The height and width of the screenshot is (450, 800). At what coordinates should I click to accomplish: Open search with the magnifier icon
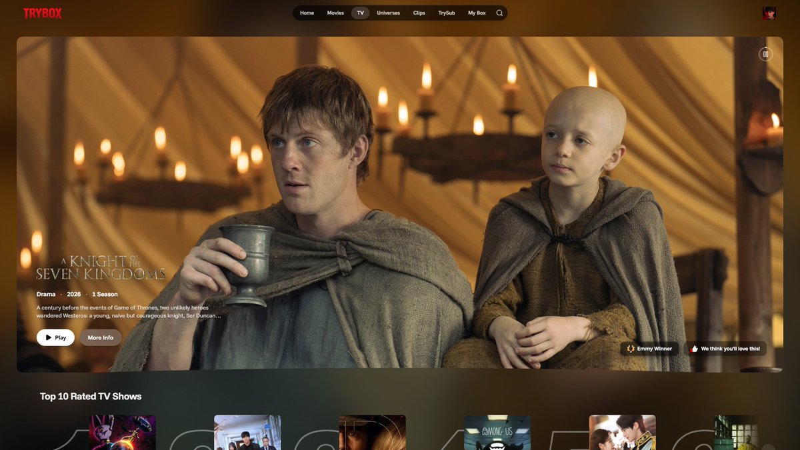point(499,13)
